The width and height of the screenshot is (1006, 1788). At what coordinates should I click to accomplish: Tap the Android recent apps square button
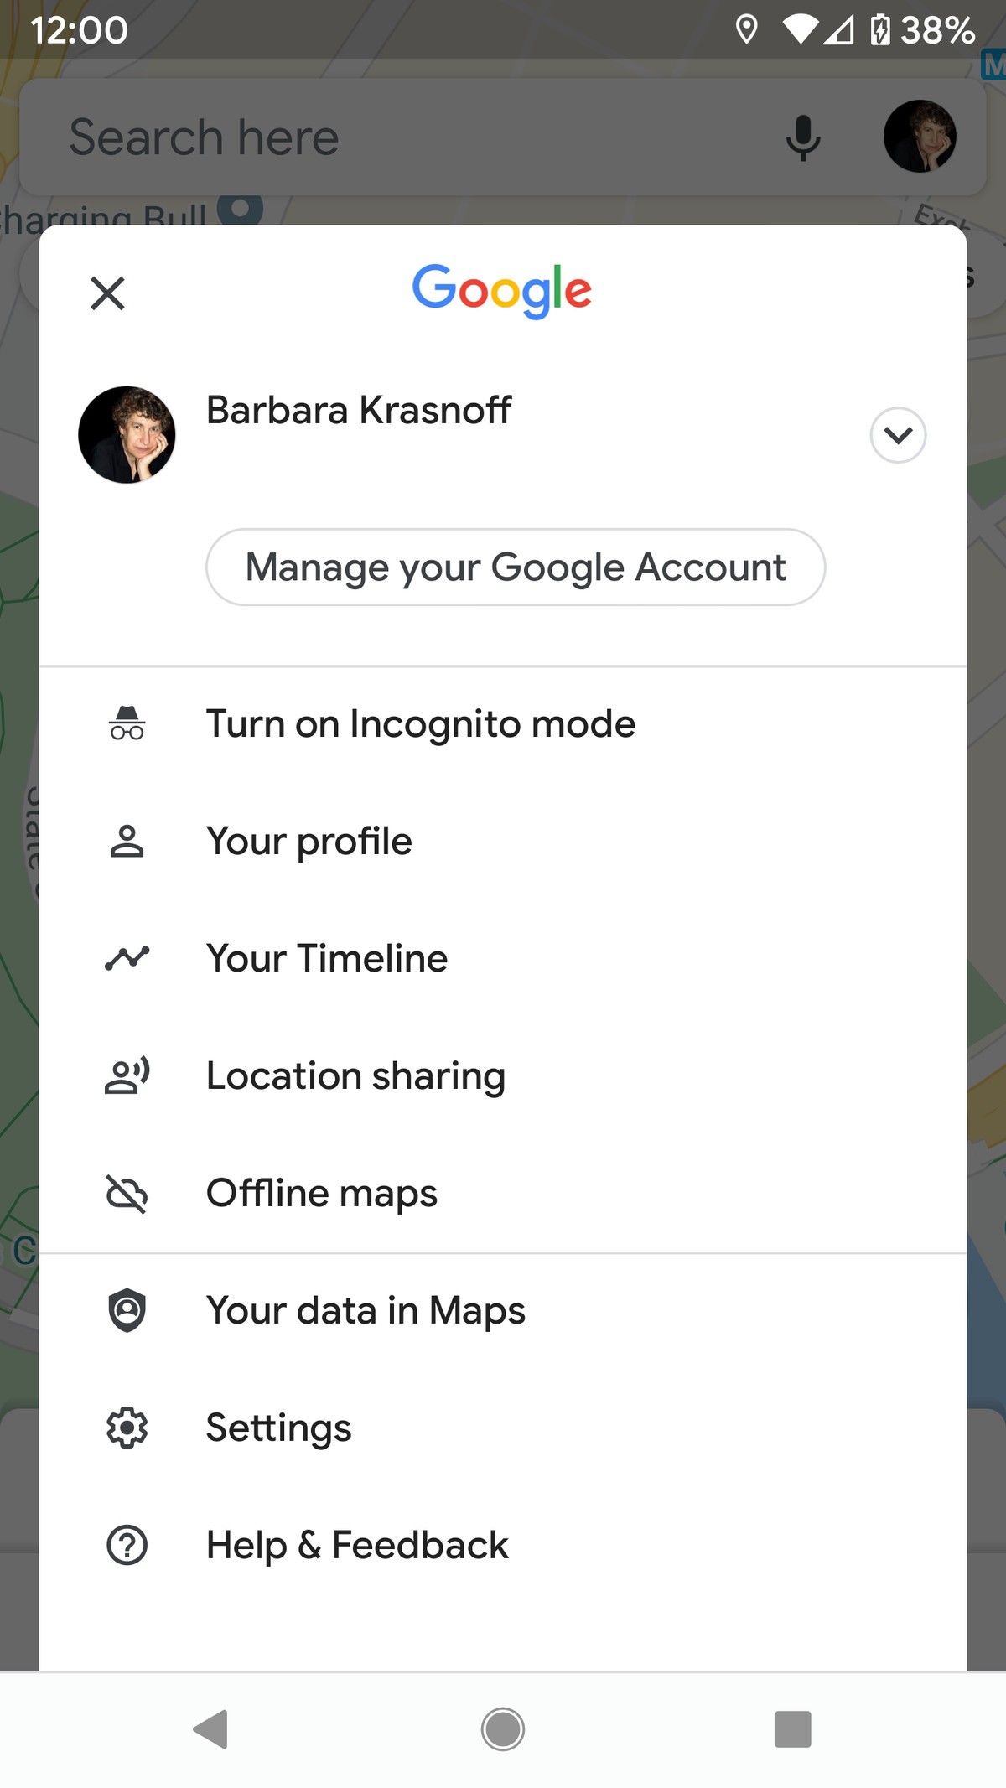[x=793, y=1728]
